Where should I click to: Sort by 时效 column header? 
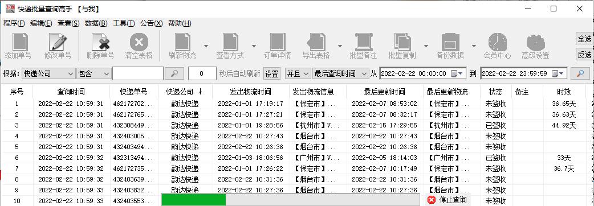564,92
